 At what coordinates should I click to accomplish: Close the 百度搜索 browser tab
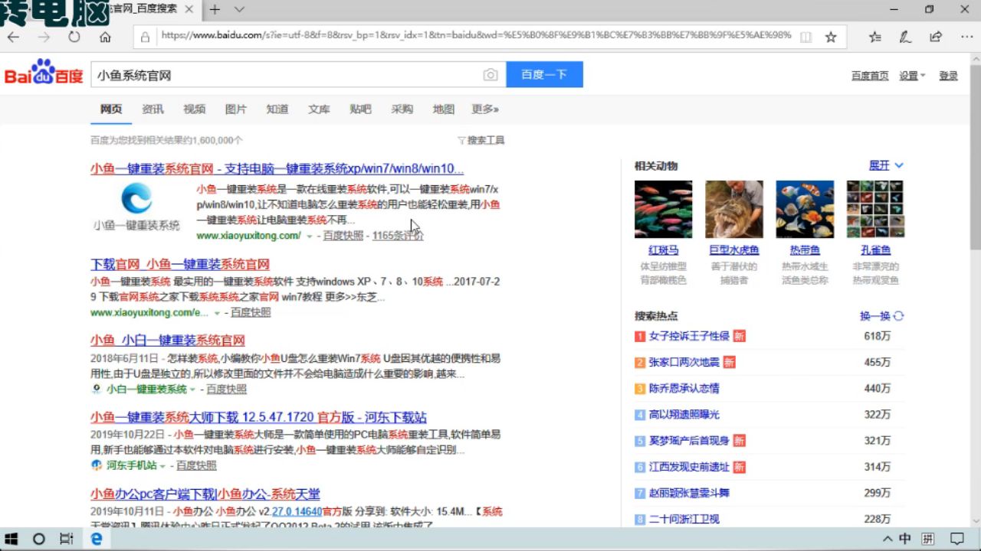point(189,9)
